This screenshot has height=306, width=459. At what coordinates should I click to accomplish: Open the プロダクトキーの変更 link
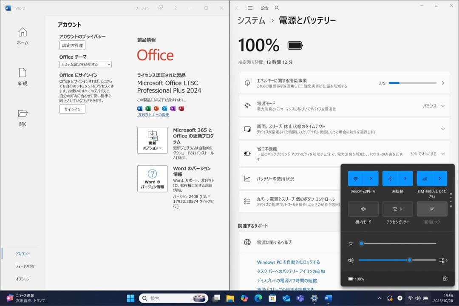tap(153, 114)
